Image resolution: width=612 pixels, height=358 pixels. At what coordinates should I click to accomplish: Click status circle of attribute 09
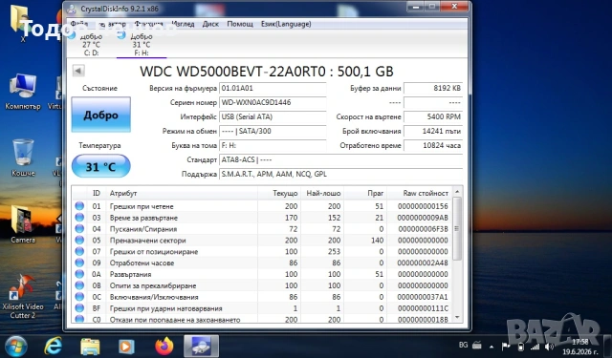(x=79, y=263)
